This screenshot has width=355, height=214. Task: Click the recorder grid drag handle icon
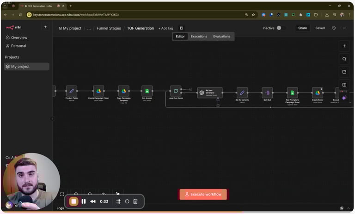[119, 202]
